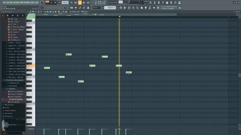Open the mixer window icon
This screenshot has width=241, height=135.
(133, 7)
